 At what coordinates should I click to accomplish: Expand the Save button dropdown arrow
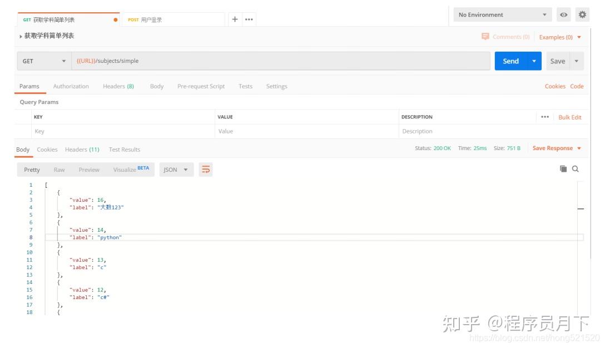tap(577, 61)
